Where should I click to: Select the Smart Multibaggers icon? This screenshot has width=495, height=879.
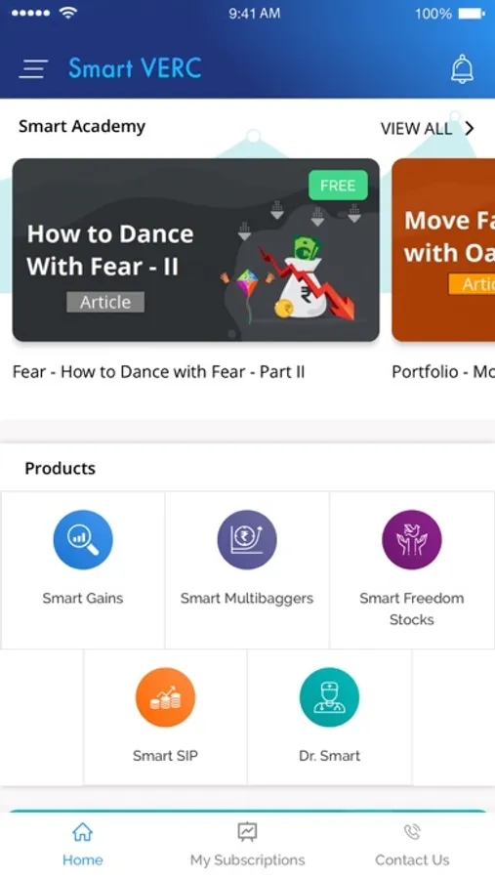[247, 539]
